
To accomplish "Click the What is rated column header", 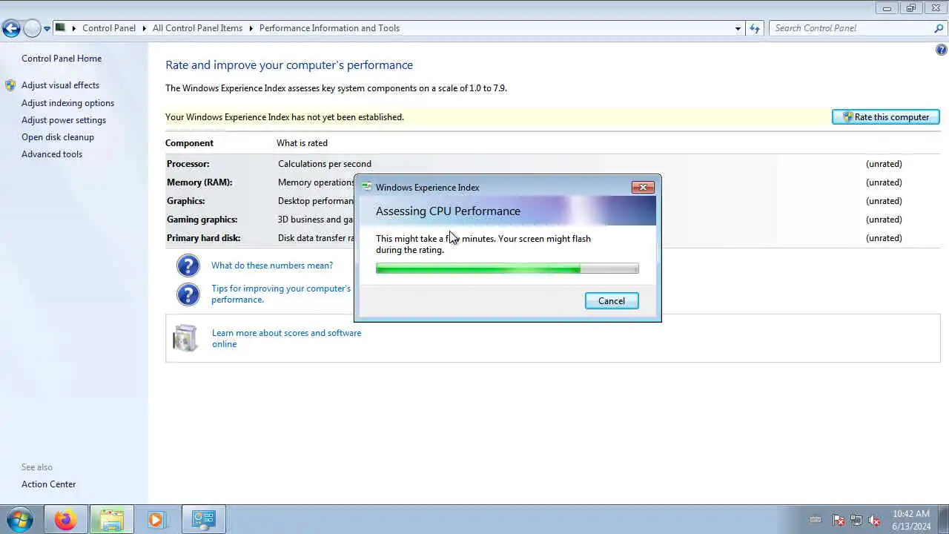I will [302, 143].
